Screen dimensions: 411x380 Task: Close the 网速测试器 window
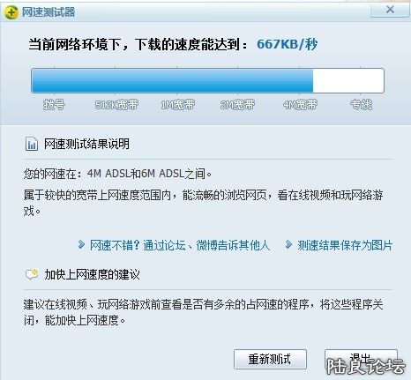[x=390, y=10]
